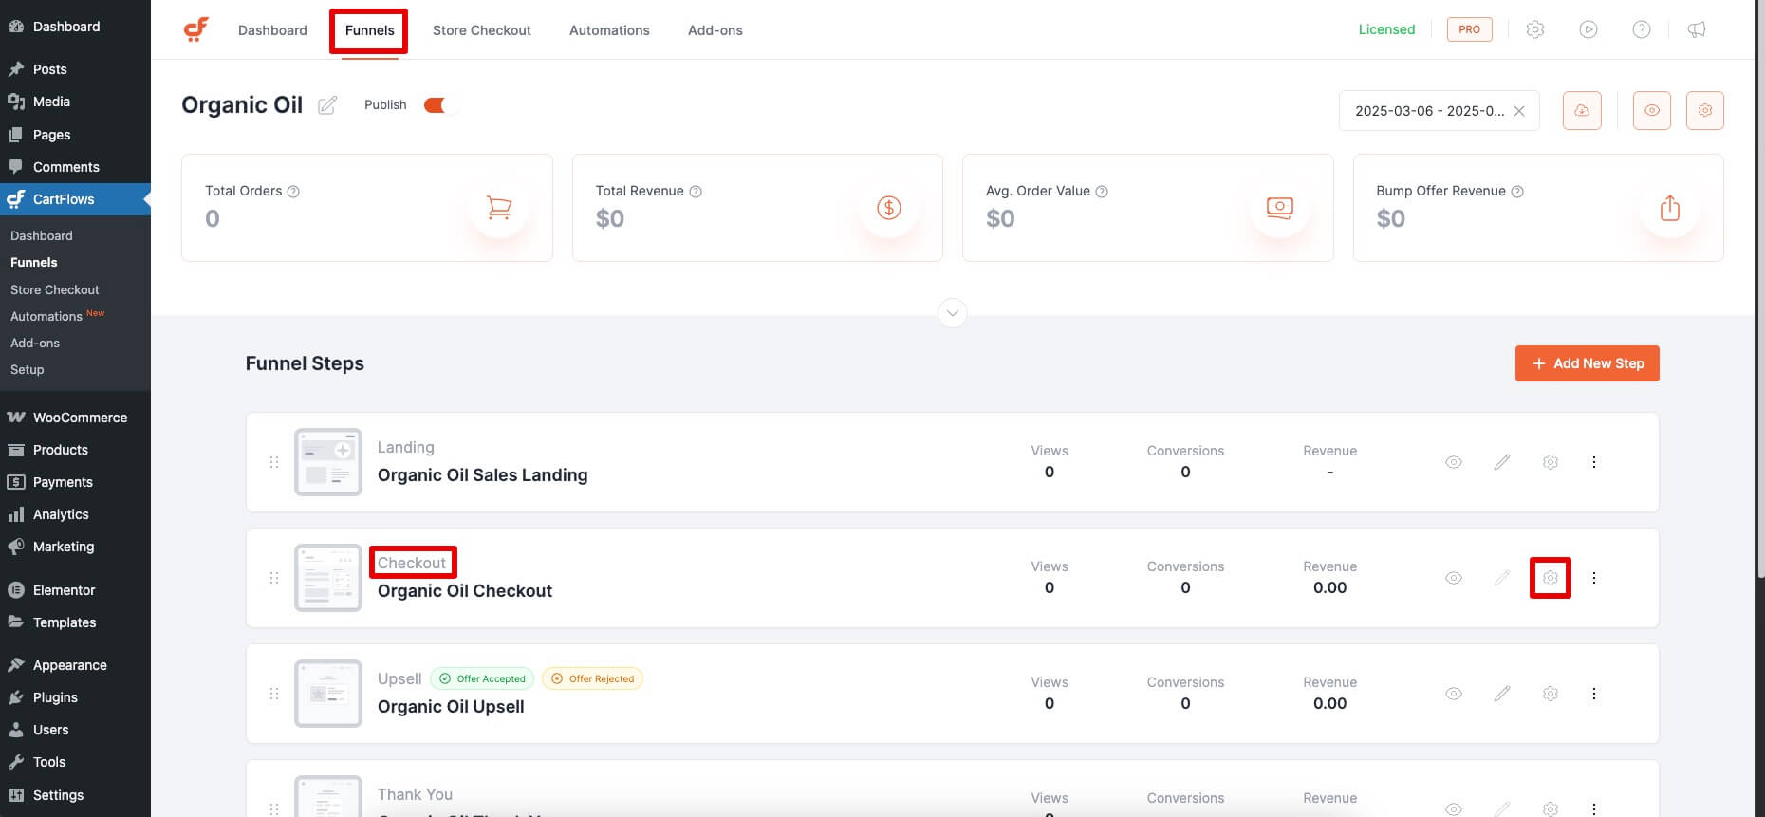The height and width of the screenshot is (817, 1765).
Task: Open more options for Checkout step
Action: pos(1594,578)
